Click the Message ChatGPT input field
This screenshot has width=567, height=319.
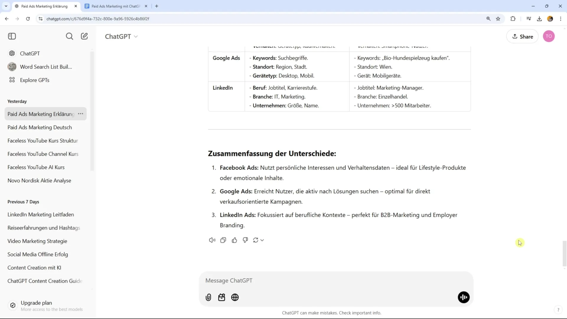click(x=336, y=281)
